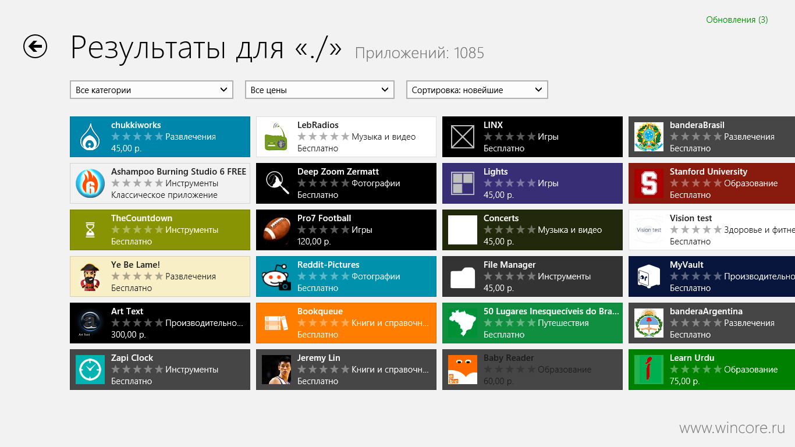Click the 'Приложений: 1085' results count
The image size is (795, 447).
pyautogui.click(x=420, y=53)
